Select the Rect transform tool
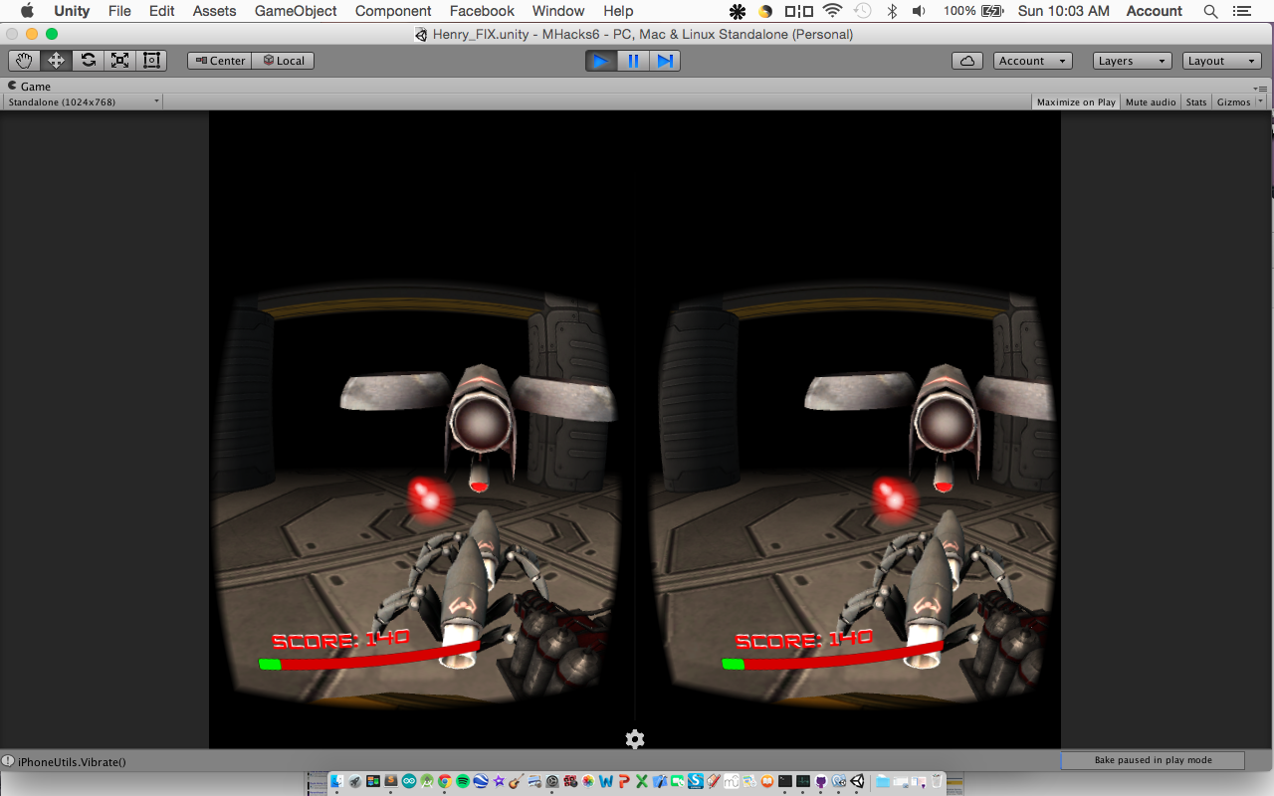1274x796 pixels. (x=151, y=61)
